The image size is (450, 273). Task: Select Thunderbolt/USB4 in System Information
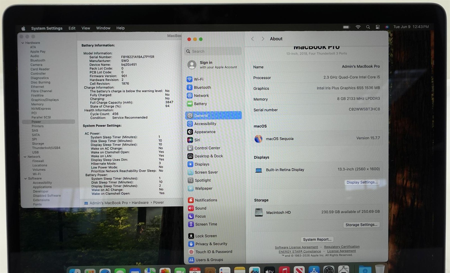(46, 148)
